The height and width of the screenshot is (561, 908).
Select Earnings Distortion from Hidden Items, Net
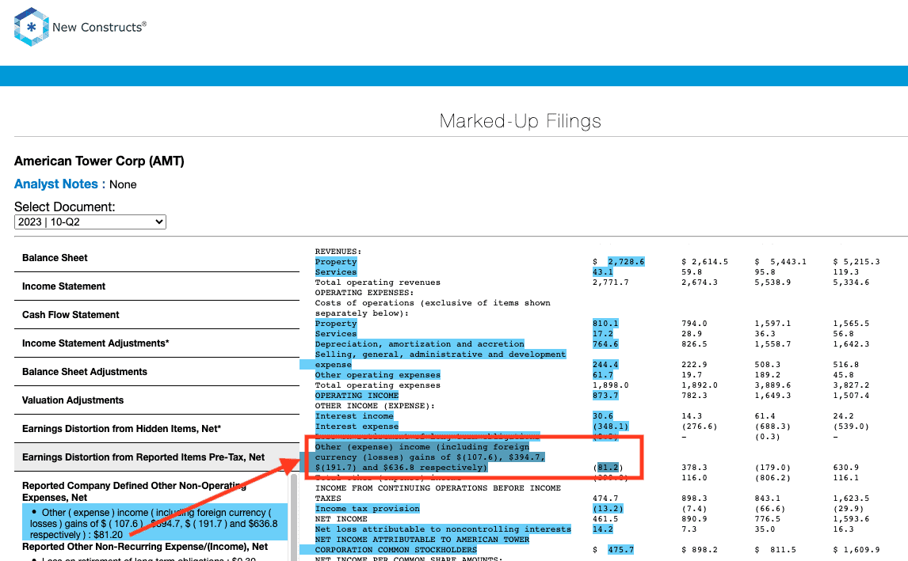pos(156,429)
